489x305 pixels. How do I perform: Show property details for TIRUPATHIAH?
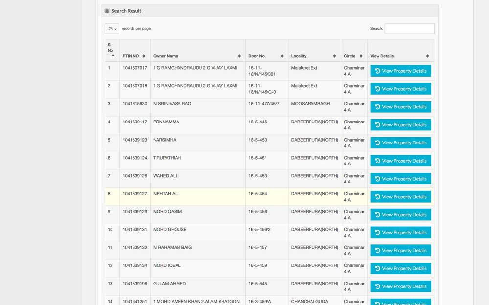(x=400, y=161)
